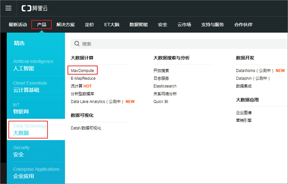Open the 云市场 menu

tap(184, 24)
